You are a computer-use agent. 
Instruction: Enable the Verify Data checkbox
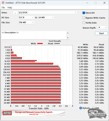pos(84,23)
